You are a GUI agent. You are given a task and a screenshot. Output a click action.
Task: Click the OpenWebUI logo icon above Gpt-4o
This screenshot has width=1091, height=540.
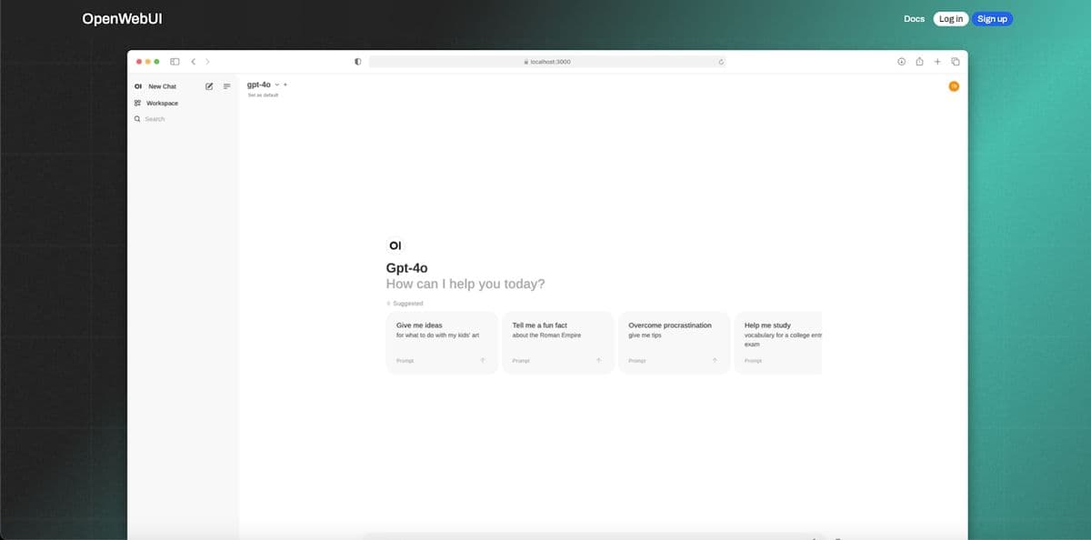(x=395, y=245)
